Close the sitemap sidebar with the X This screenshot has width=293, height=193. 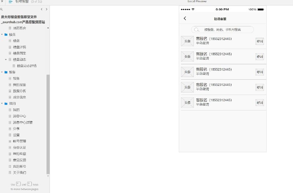(x=2, y=1)
